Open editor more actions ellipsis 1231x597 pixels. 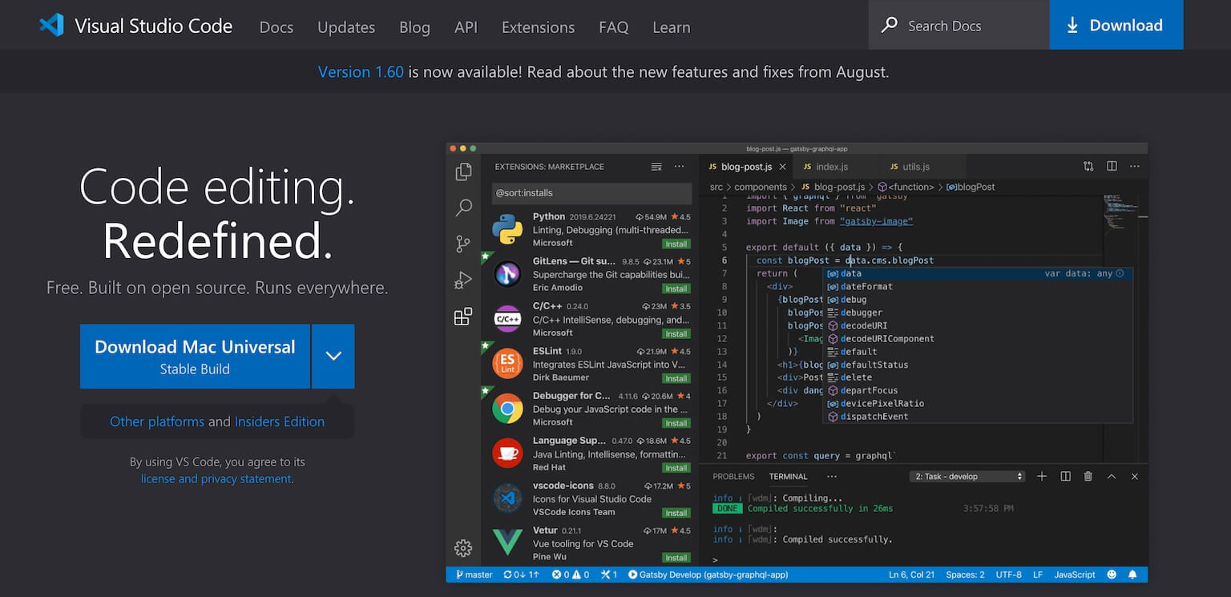coord(1134,167)
